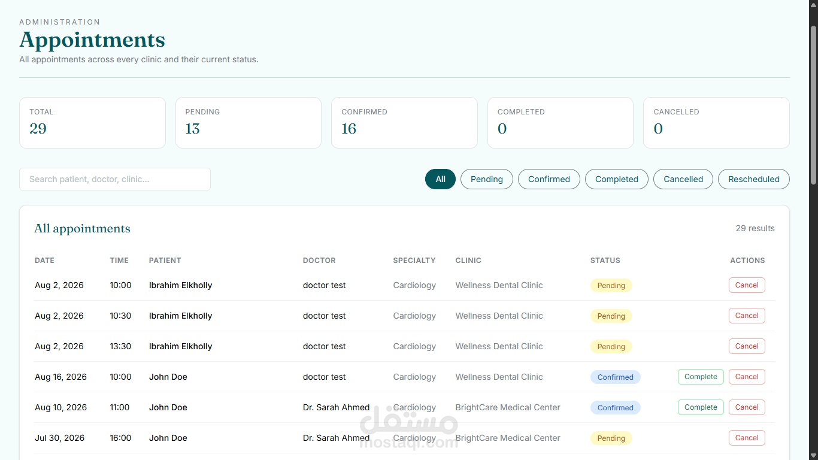Show only Completed appointments
818x460 pixels.
pyautogui.click(x=617, y=179)
